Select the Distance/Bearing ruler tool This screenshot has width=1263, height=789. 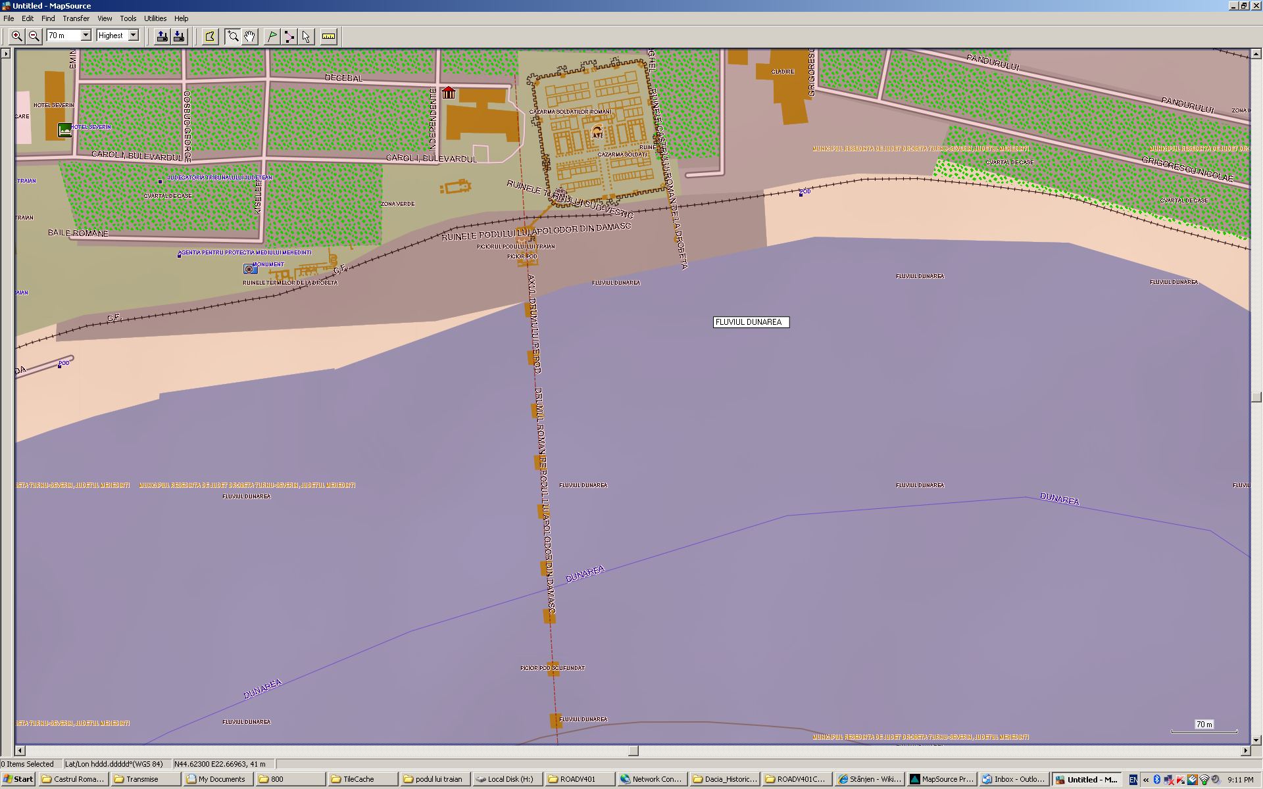click(328, 36)
